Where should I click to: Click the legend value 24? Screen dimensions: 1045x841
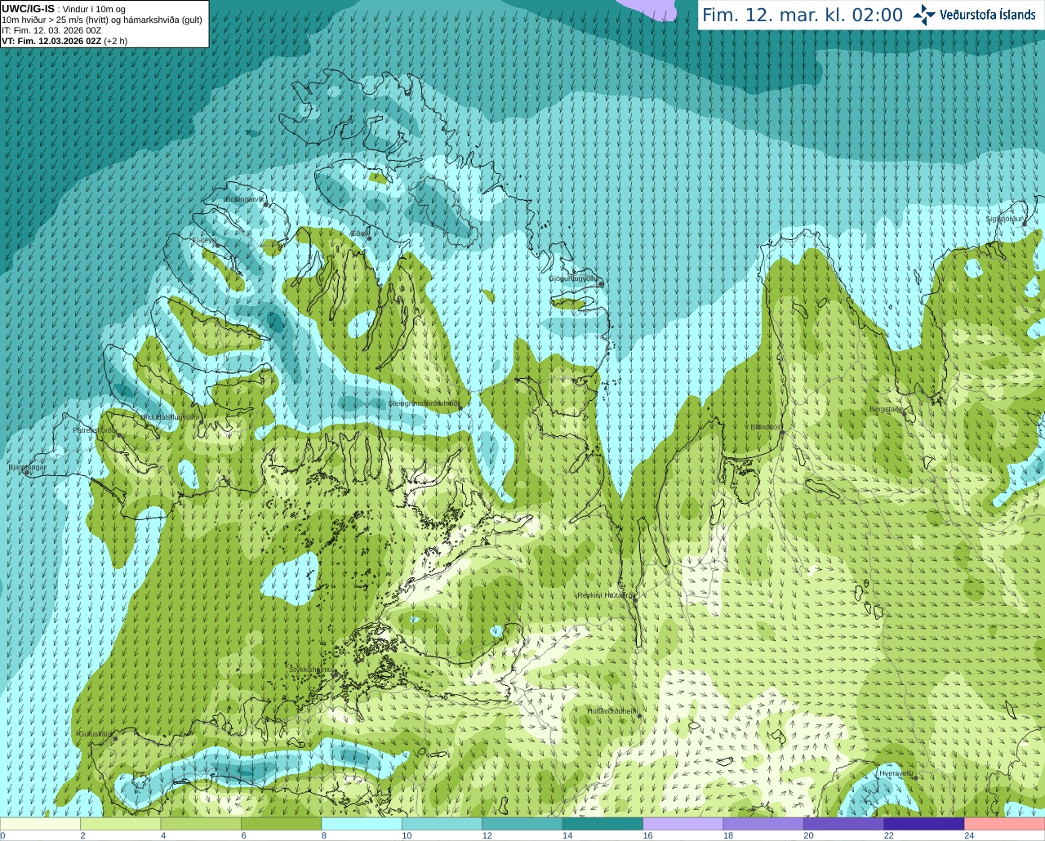coord(969,835)
